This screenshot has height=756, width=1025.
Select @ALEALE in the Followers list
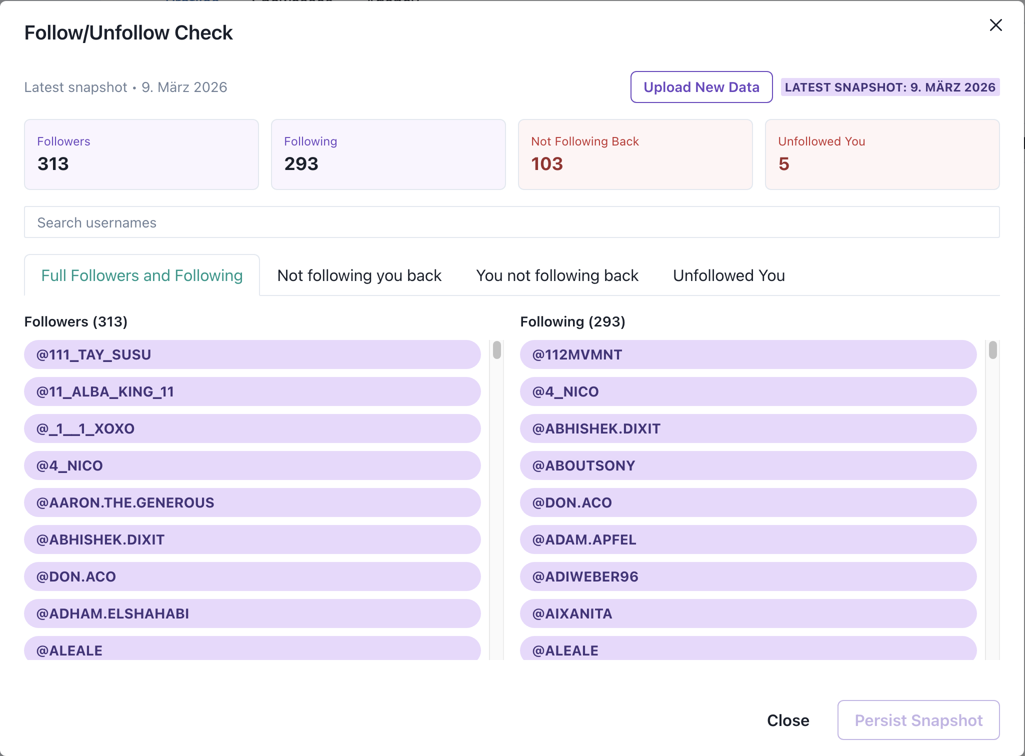(252, 648)
